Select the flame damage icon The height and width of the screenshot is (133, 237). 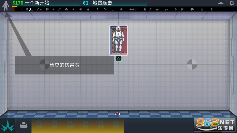(x=73, y=9)
